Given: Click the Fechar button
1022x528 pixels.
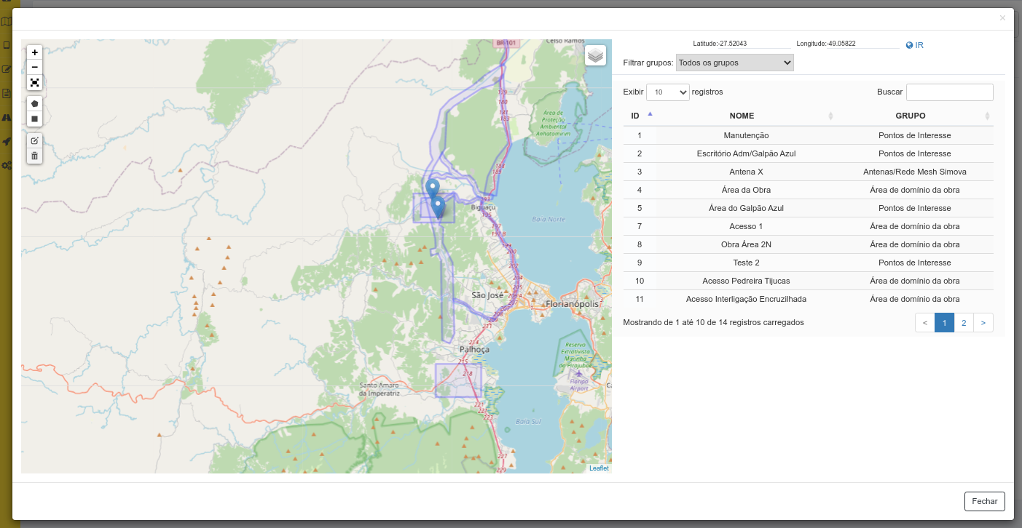Looking at the screenshot, I should click(984, 501).
